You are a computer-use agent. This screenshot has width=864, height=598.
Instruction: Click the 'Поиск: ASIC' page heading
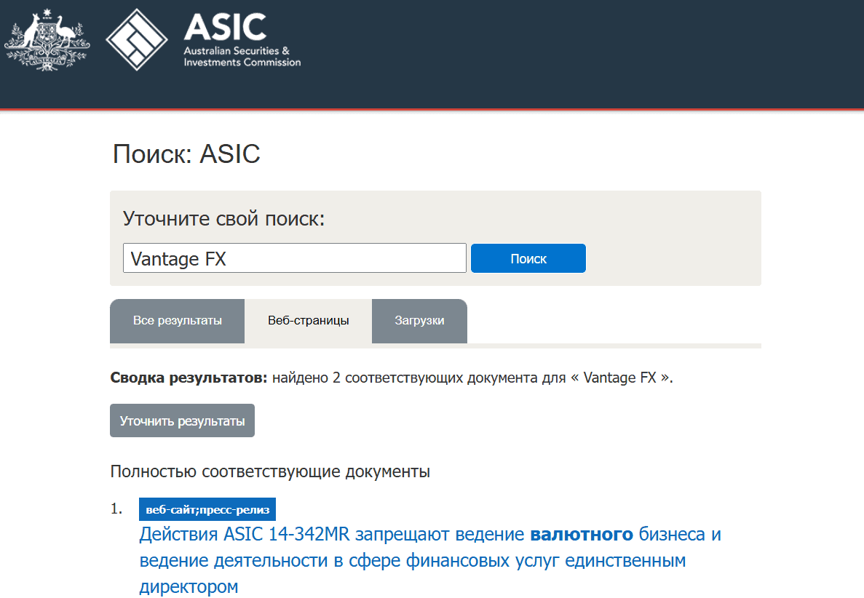tap(186, 154)
